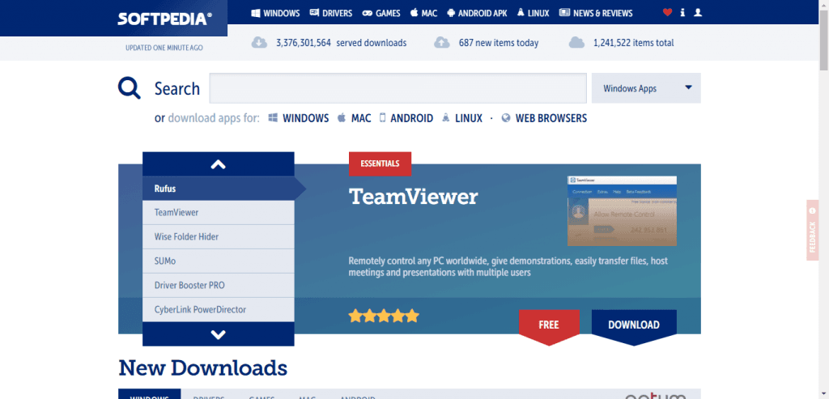Click the red Free button
Screen dimensions: 829x399
tap(549, 325)
